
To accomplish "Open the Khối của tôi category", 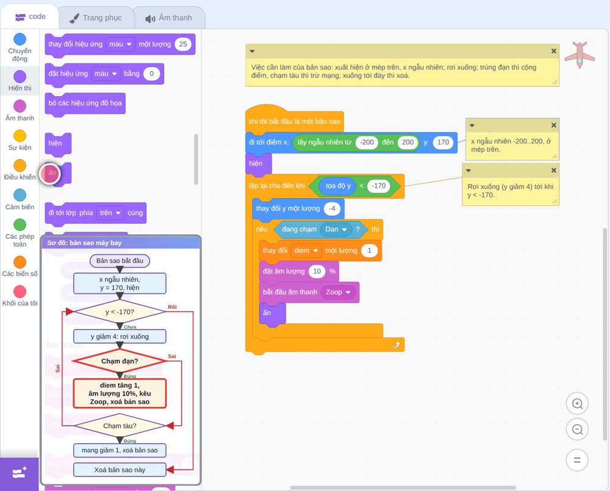I will coord(20,296).
